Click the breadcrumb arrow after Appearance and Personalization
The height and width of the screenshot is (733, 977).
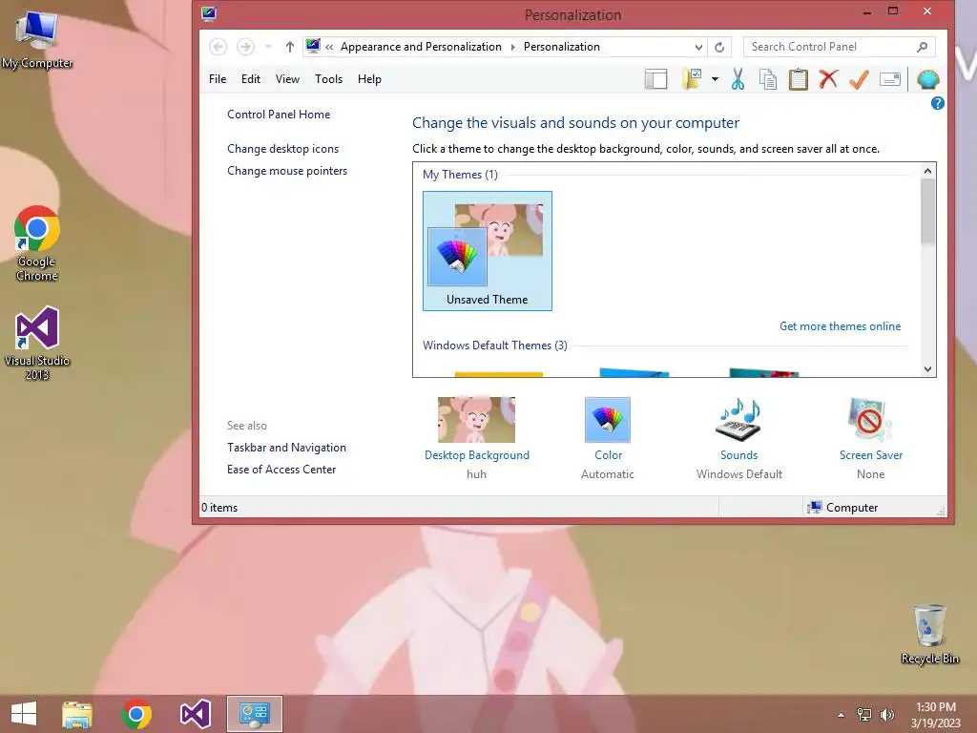click(x=512, y=47)
